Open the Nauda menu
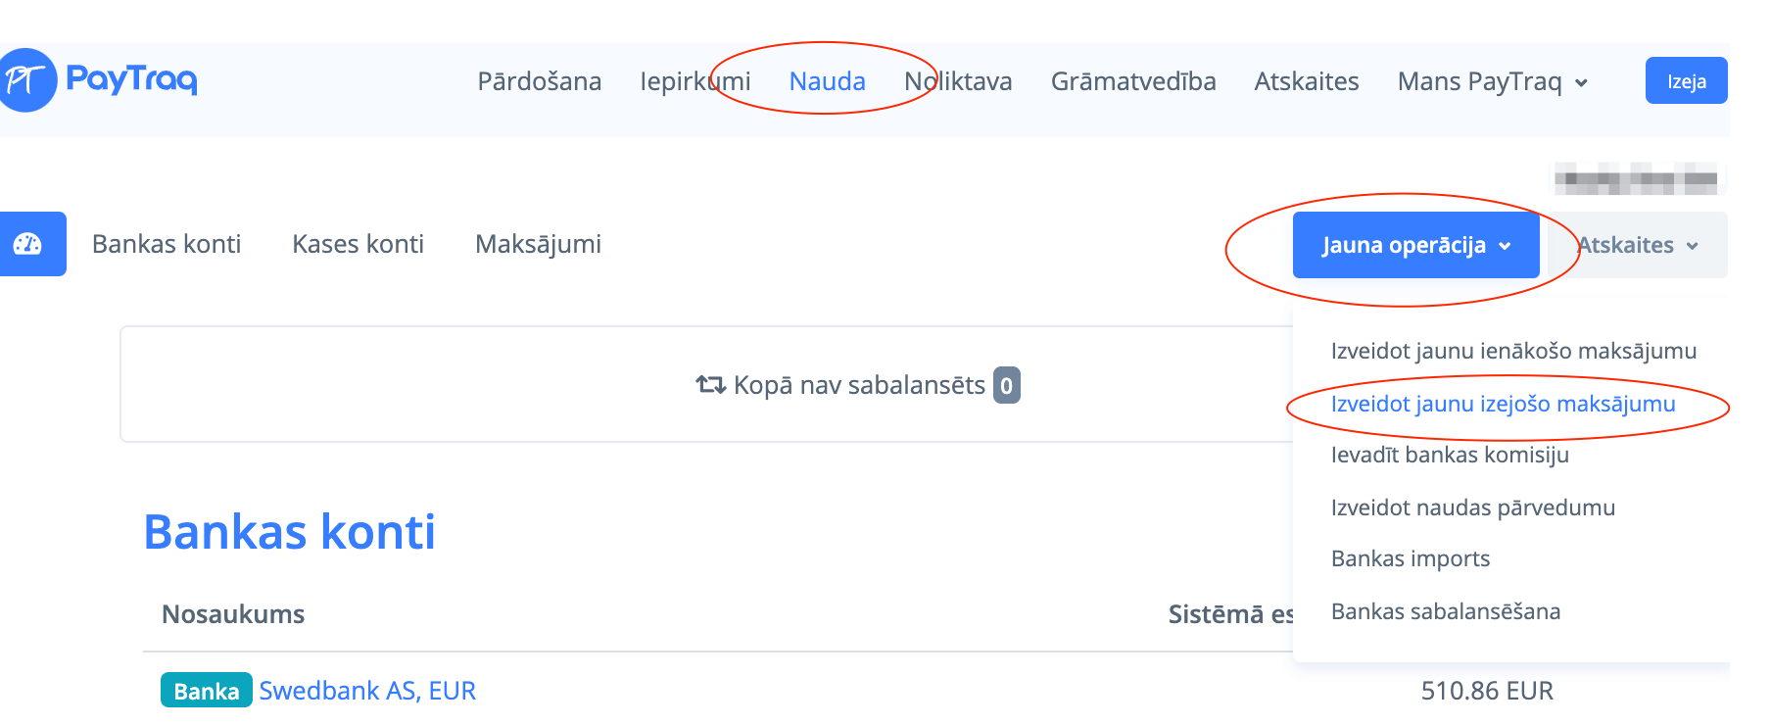The image size is (1771, 725). pyautogui.click(x=827, y=81)
